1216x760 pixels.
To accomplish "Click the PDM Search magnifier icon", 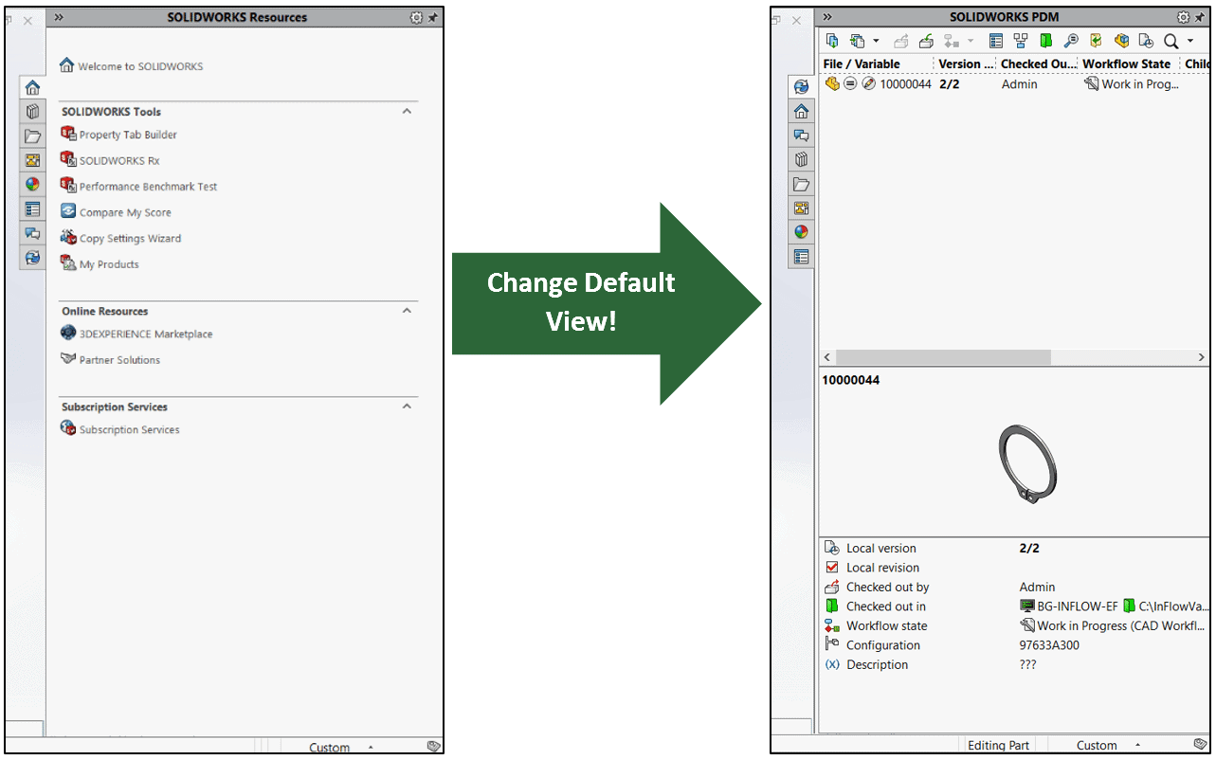I will click(x=1171, y=41).
